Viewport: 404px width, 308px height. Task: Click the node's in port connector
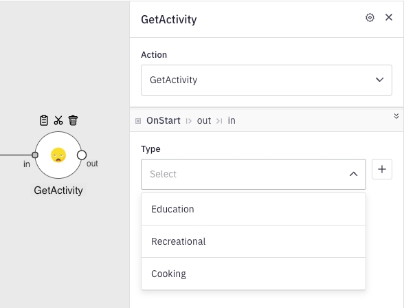[35, 155]
